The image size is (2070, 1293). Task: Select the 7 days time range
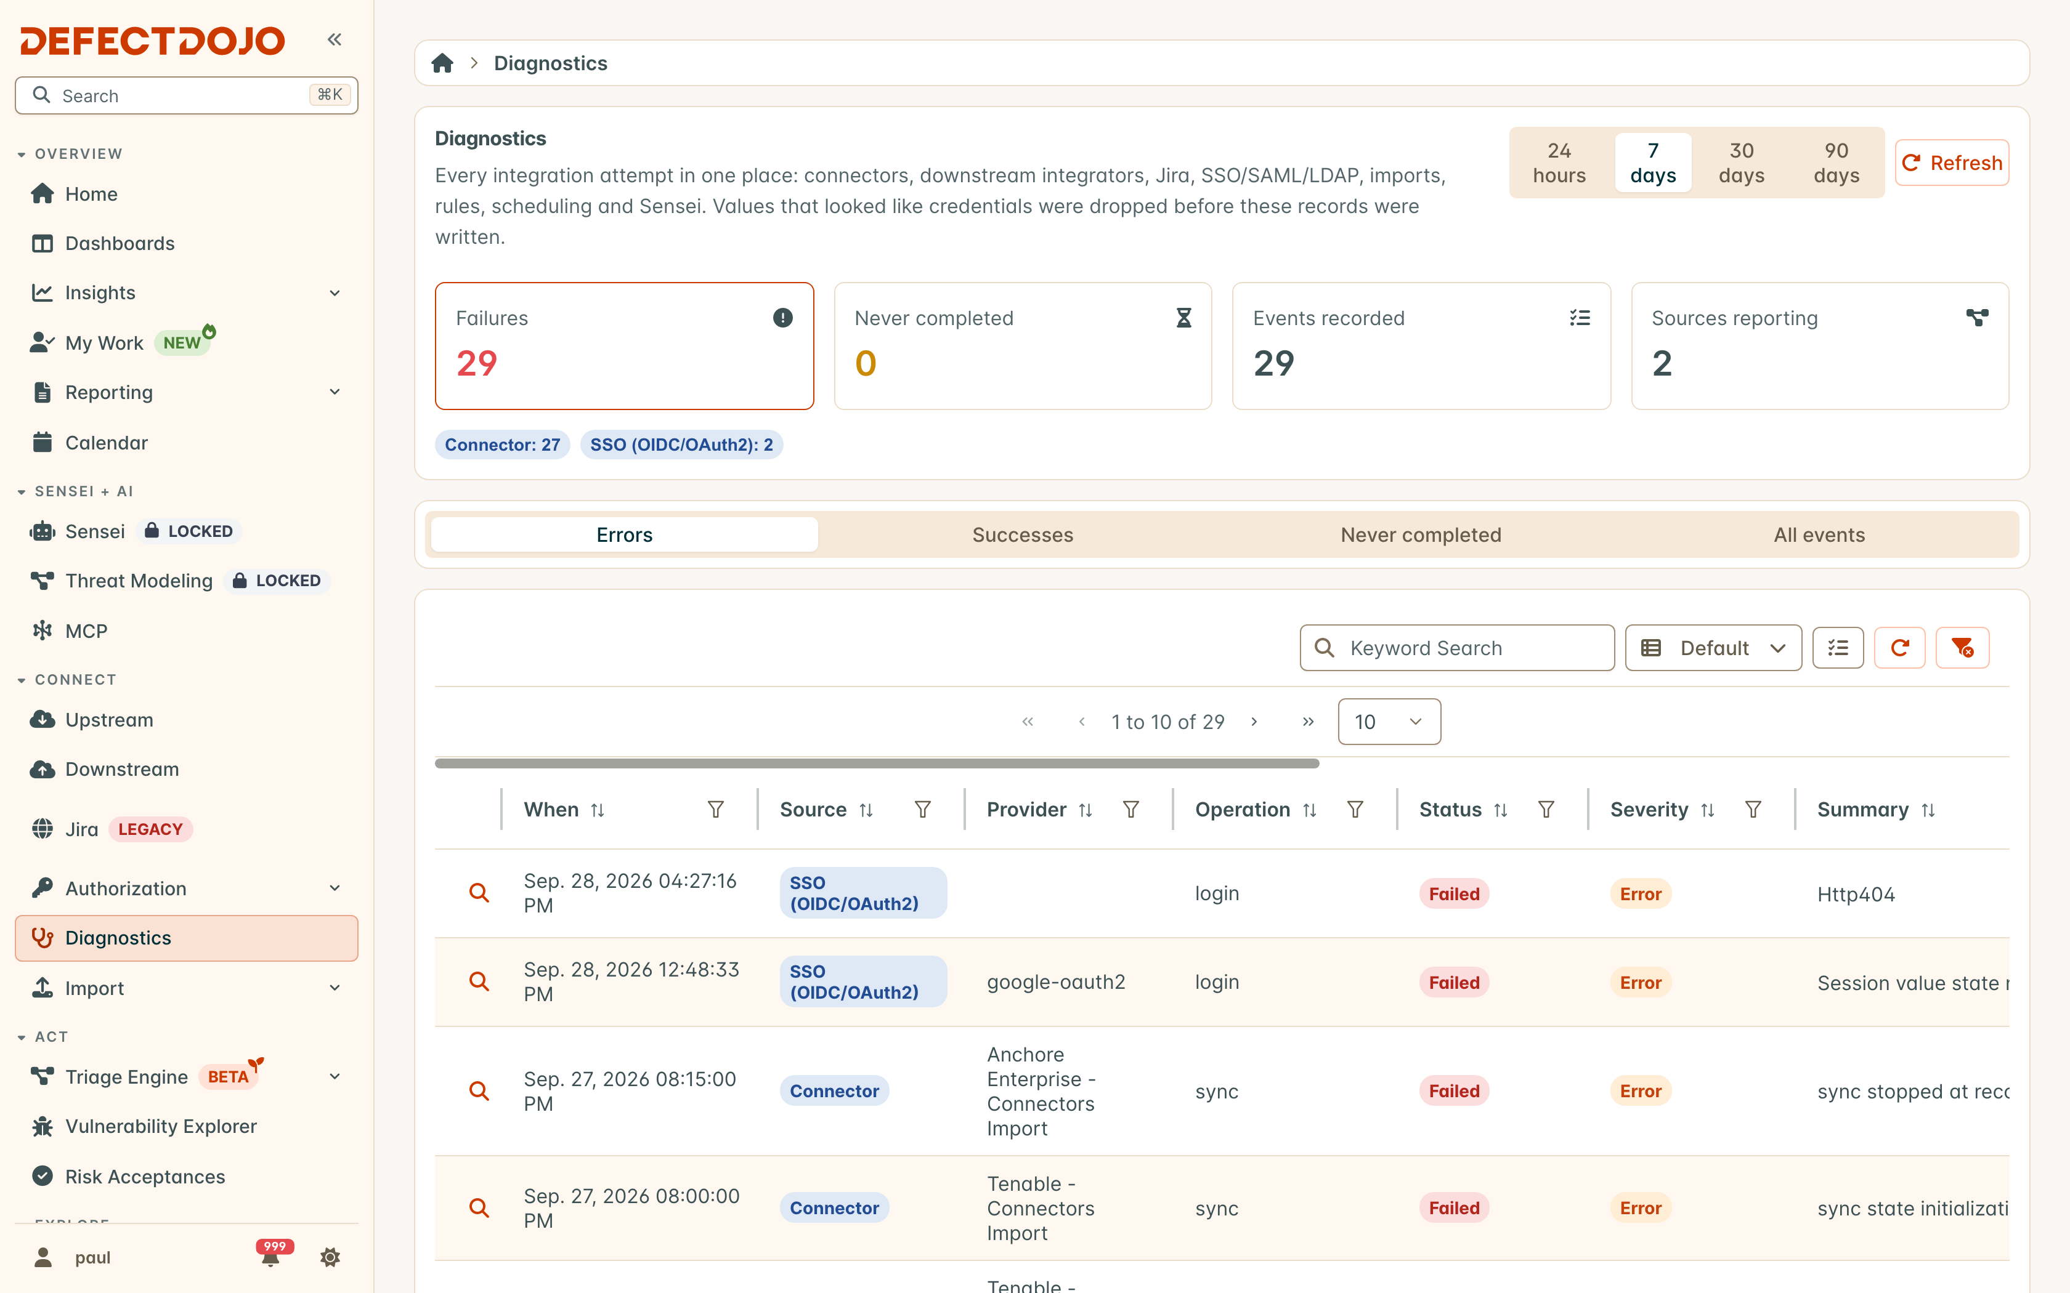pos(1652,163)
